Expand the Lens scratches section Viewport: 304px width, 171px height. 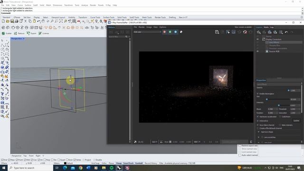[258, 137]
